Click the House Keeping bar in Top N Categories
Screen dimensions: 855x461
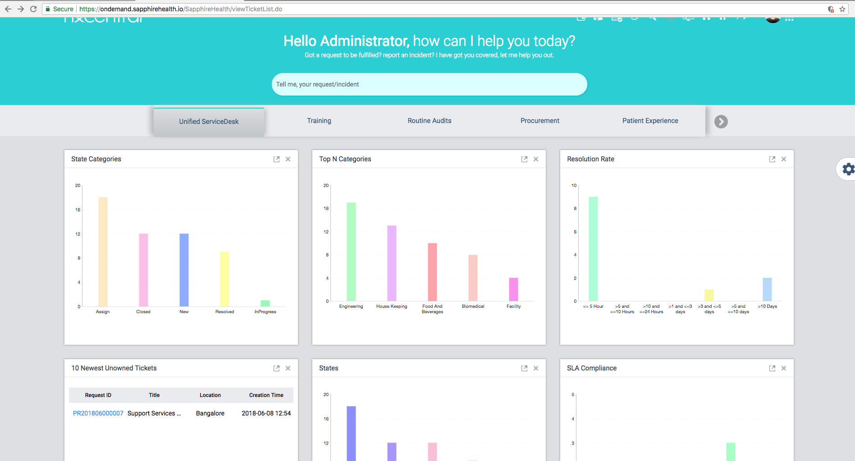point(392,263)
